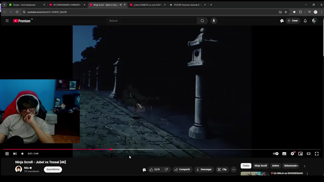Switch to FISSURE Universe Episode 6 tab
The image size is (324, 182).
click(187, 5)
